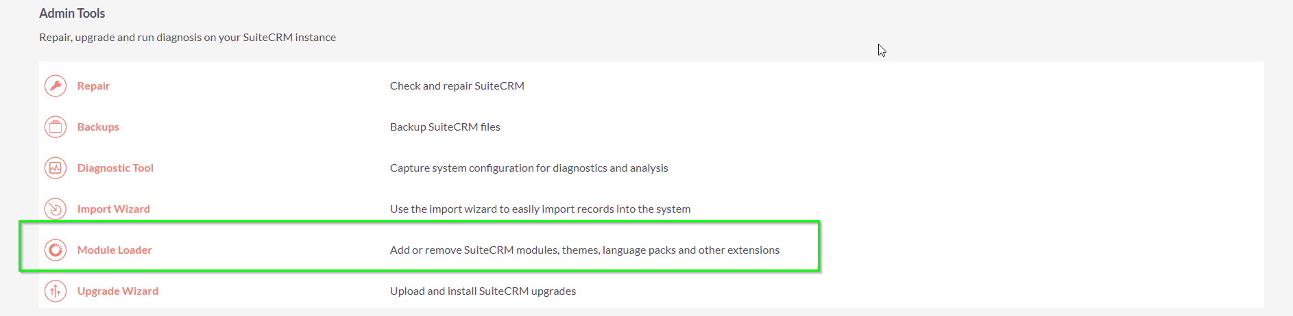Click the Upgrade Wizard arrows icon
The width and height of the screenshot is (1293, 316).
point(56,291)
